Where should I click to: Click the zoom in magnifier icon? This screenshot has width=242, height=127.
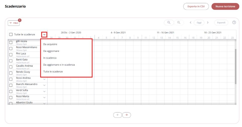point(179,23)
